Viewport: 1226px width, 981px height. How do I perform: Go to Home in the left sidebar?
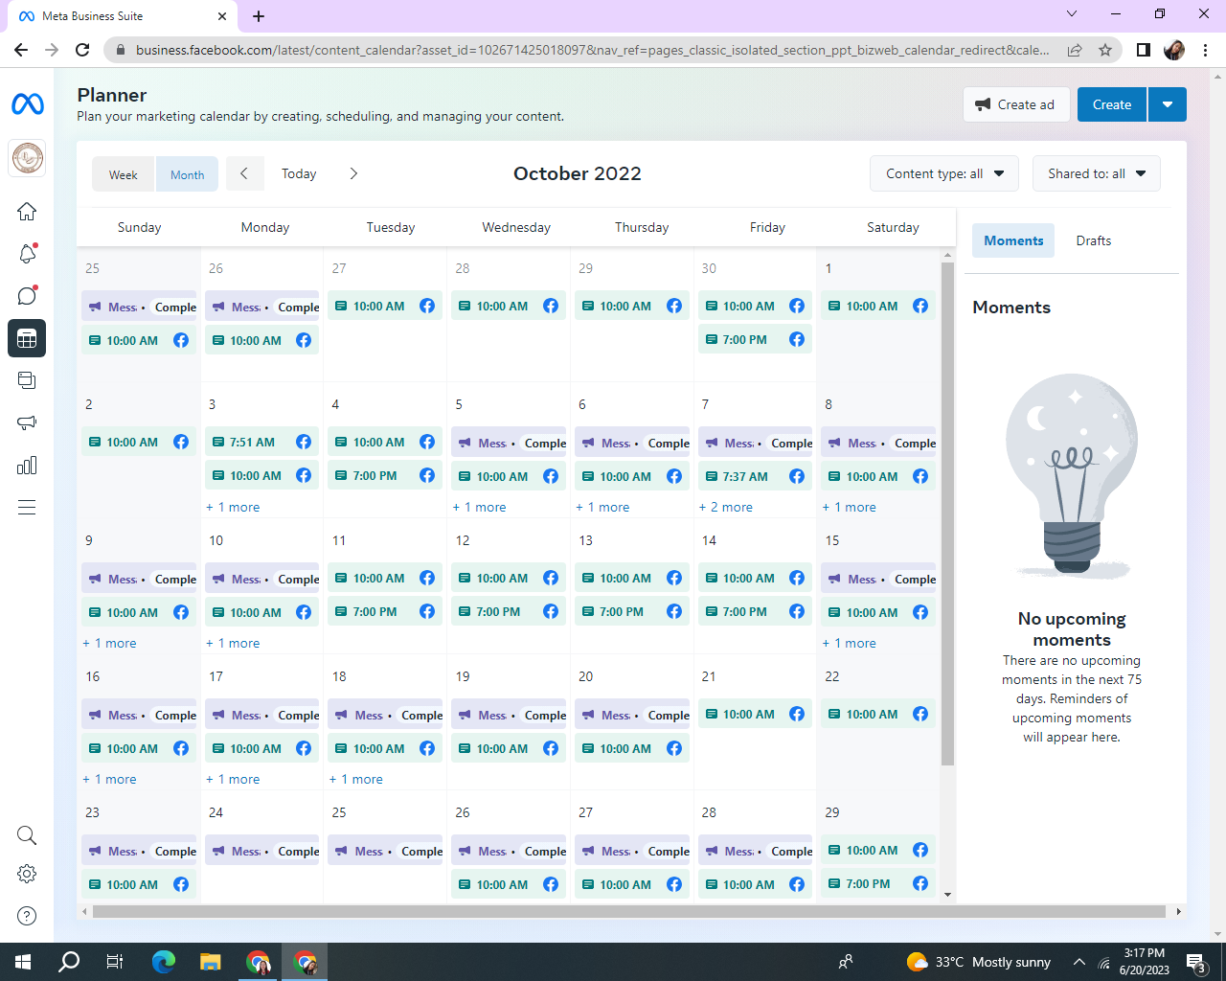(x=27, y=211)
